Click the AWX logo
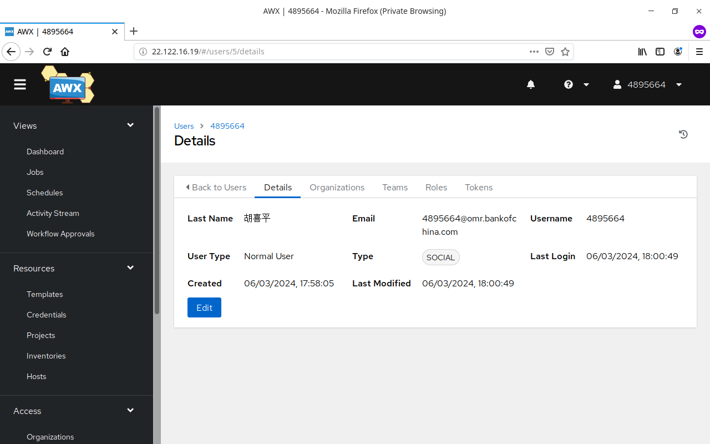Screen dimensions: 710x444 coord(68,85)
